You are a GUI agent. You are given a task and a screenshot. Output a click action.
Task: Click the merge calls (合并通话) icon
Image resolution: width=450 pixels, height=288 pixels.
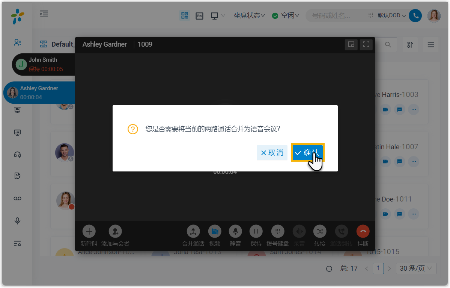(193, 231)
